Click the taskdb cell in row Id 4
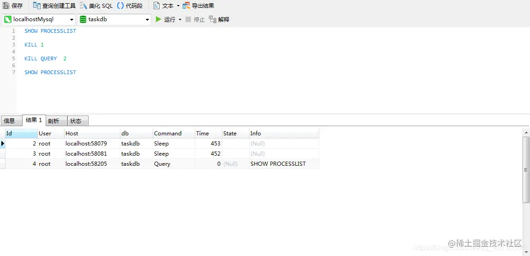Image resolution: width=530 pixels, height=256 pixels. tap(137, 163)
